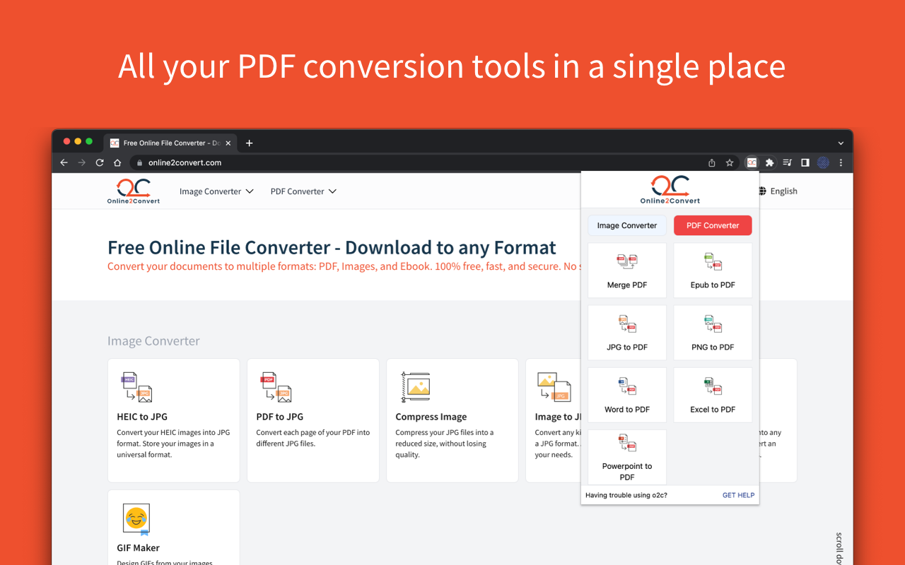The image size is (905, 565).
Task: Click the Compress Image icon
Action: point(415,386)
